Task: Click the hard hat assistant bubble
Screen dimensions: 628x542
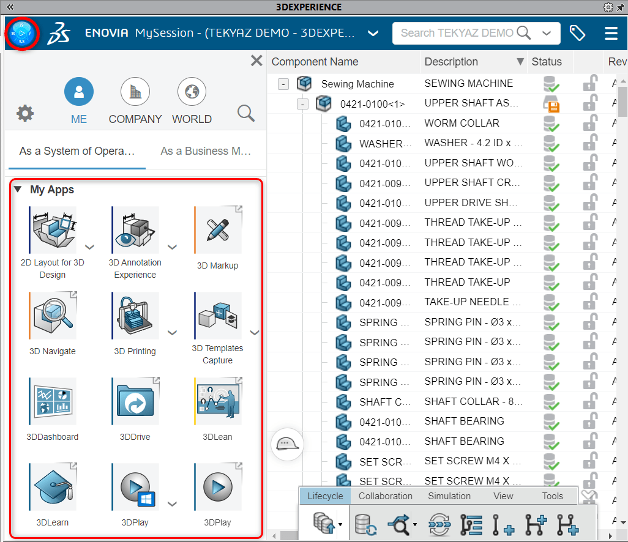Action: [287, 444]
